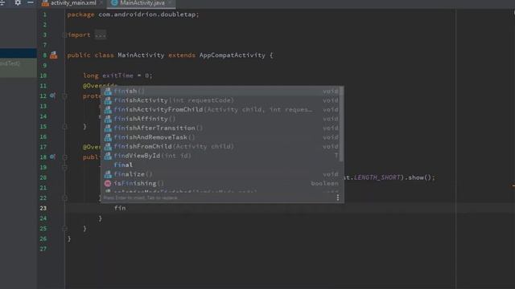Collapse fold marker at line 15

(x=64, y=127)
